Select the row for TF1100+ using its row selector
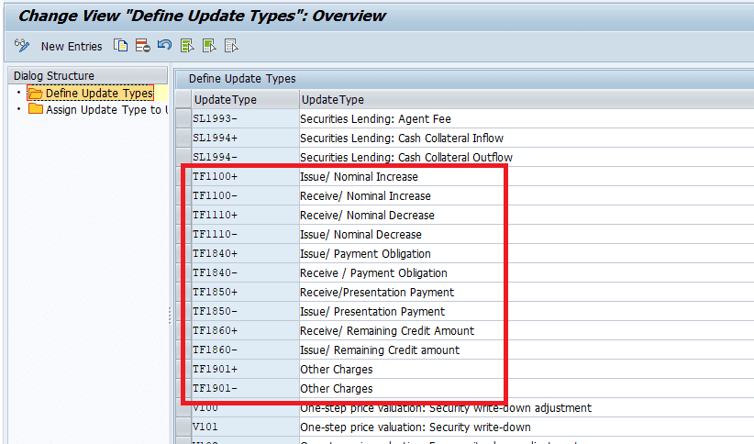This screenshot has width=754, height=444. (x=182, y=176)
